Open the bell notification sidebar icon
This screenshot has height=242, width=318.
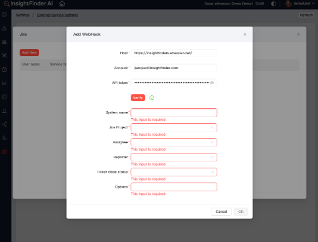[x=4, y=111]
